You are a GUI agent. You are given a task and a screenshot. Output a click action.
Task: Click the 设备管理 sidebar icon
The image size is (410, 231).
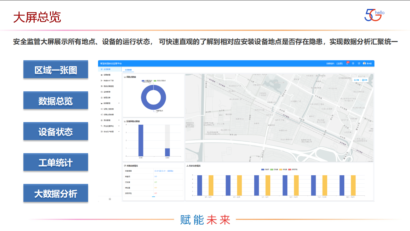(x=101, y=75)
